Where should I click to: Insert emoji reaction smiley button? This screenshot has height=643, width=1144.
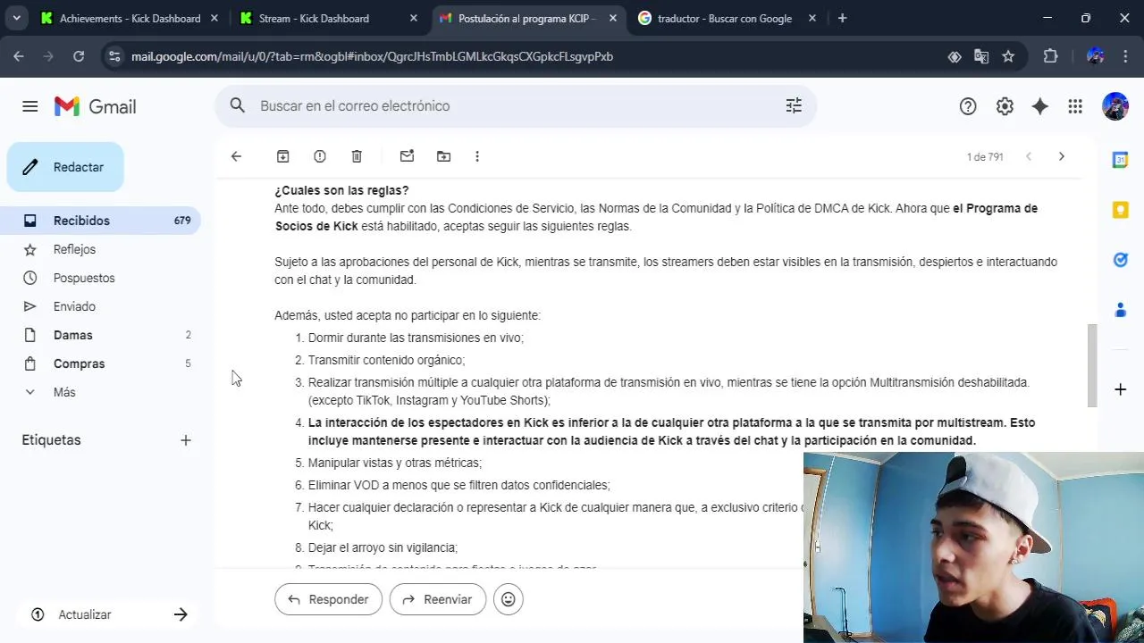(509, 599)
